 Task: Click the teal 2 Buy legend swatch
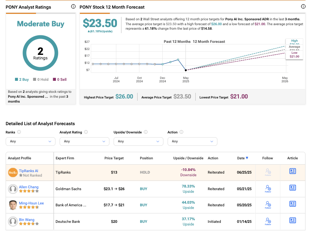[16, 79]
